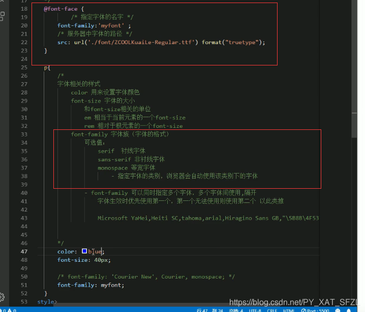The image size is (365, 312).
Task: Click 'font-family: myfont;' on line 51
Action: click(x=91, y=285)
